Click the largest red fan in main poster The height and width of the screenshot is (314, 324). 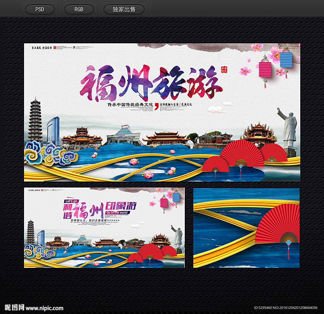242,153
